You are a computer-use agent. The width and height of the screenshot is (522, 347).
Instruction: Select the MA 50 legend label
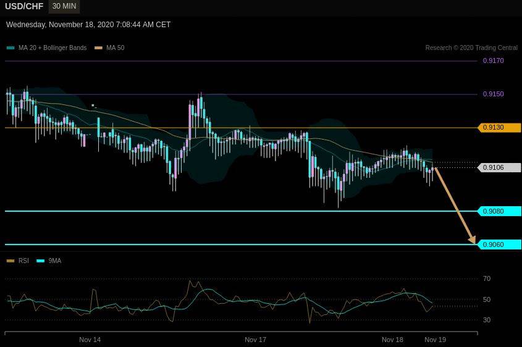coord(115,48)
